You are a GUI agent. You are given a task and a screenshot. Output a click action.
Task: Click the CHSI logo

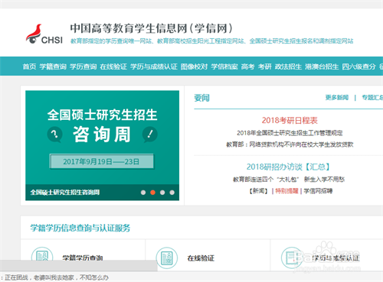click(44, 34)
